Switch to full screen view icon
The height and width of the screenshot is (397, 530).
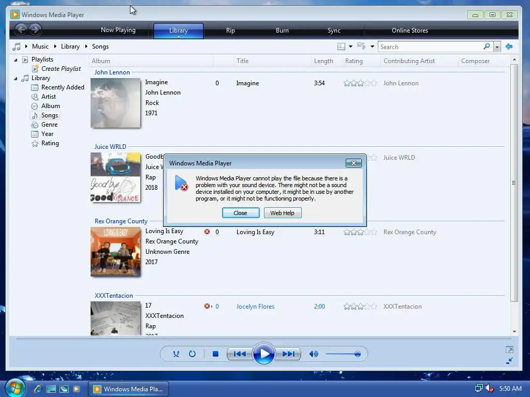[509, 349]
